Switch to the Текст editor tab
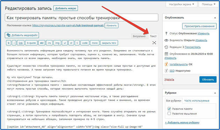Viewport: 220px width, 130px height. [x=153, y=36]
